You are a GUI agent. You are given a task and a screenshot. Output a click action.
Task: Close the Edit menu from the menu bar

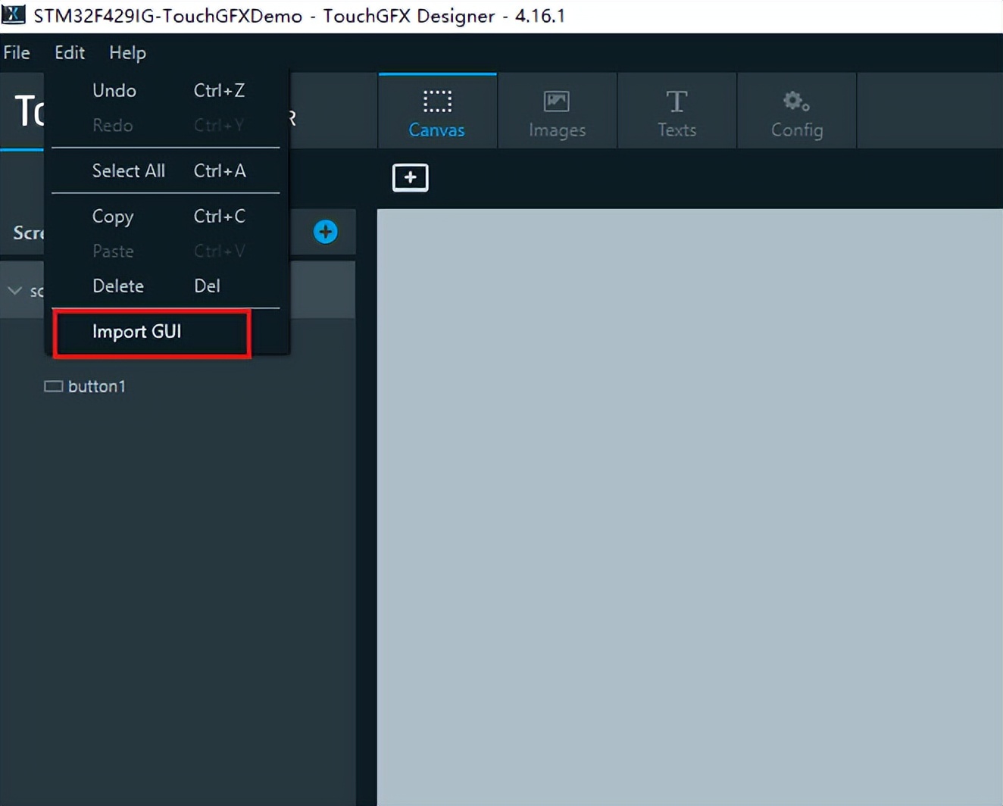pyautogui.click(x=70, y=53)
